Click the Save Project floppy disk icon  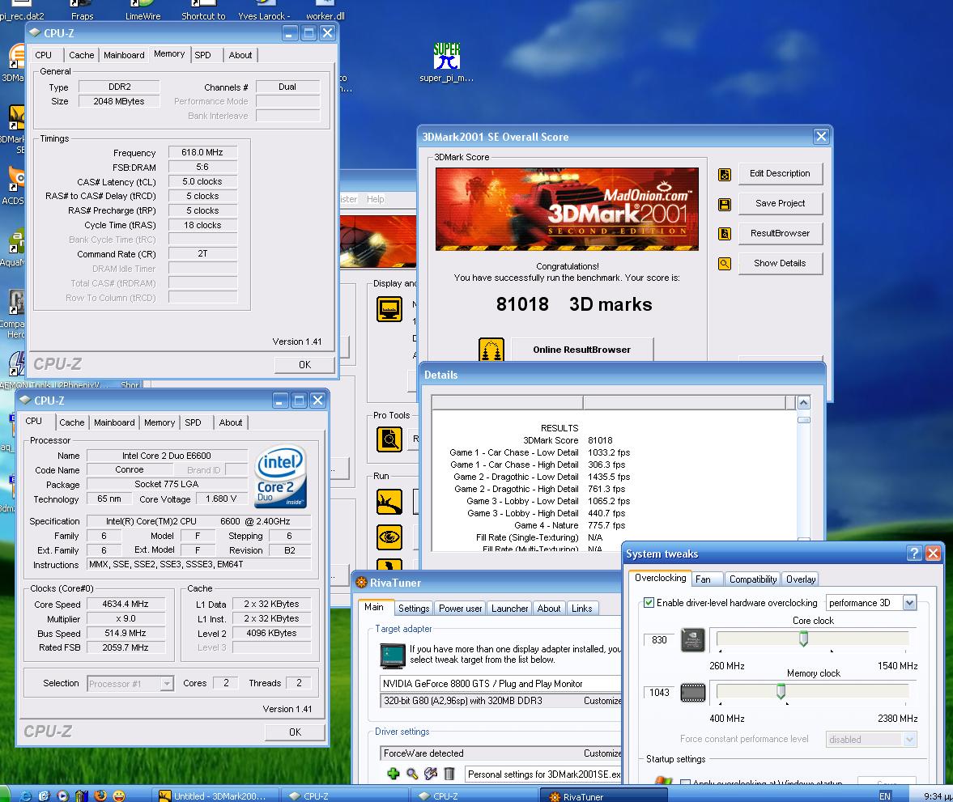pos(724,204)
